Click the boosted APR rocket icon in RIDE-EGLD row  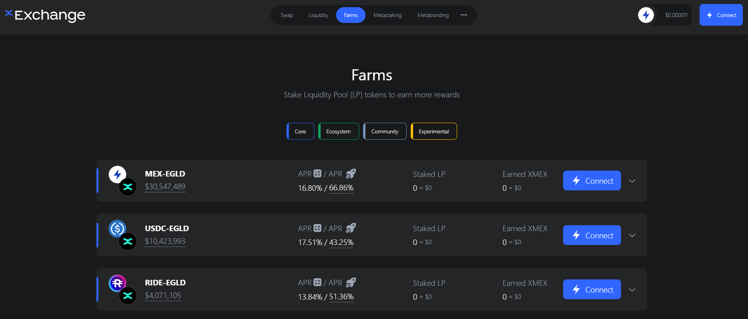pyautogui.click(x=351, y=283)
